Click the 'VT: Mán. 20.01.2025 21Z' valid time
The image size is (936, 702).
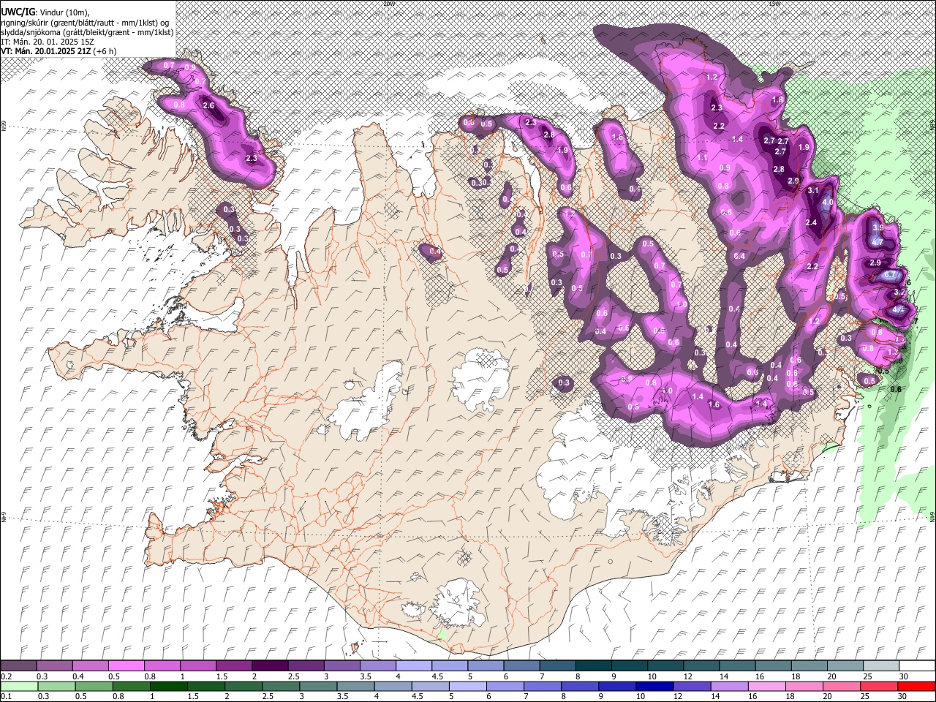pyautogui.click(x=45, y=51)
